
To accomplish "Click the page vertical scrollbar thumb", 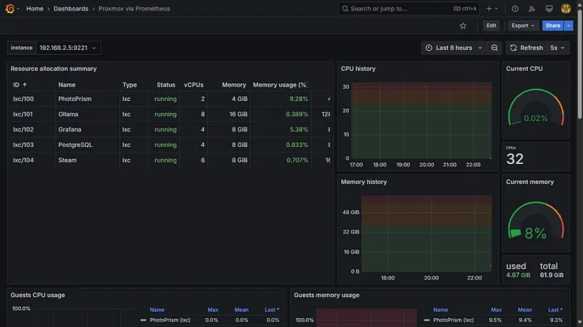I will pyautogui.click(x=580, y=63).
